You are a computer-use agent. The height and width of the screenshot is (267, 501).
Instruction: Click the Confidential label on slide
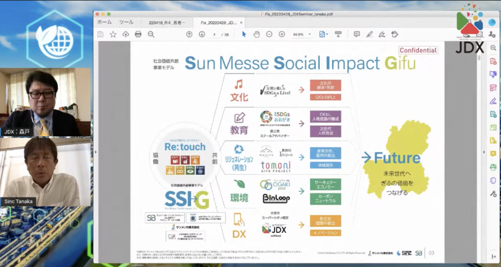(x=418, y=50)
